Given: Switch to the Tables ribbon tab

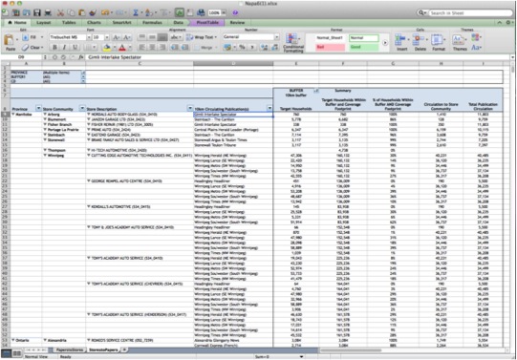Looking at the screenshot, I should point(69,22).
